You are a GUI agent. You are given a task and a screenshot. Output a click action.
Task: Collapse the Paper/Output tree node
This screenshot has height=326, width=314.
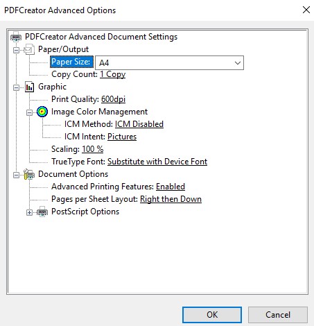[16, 50]
